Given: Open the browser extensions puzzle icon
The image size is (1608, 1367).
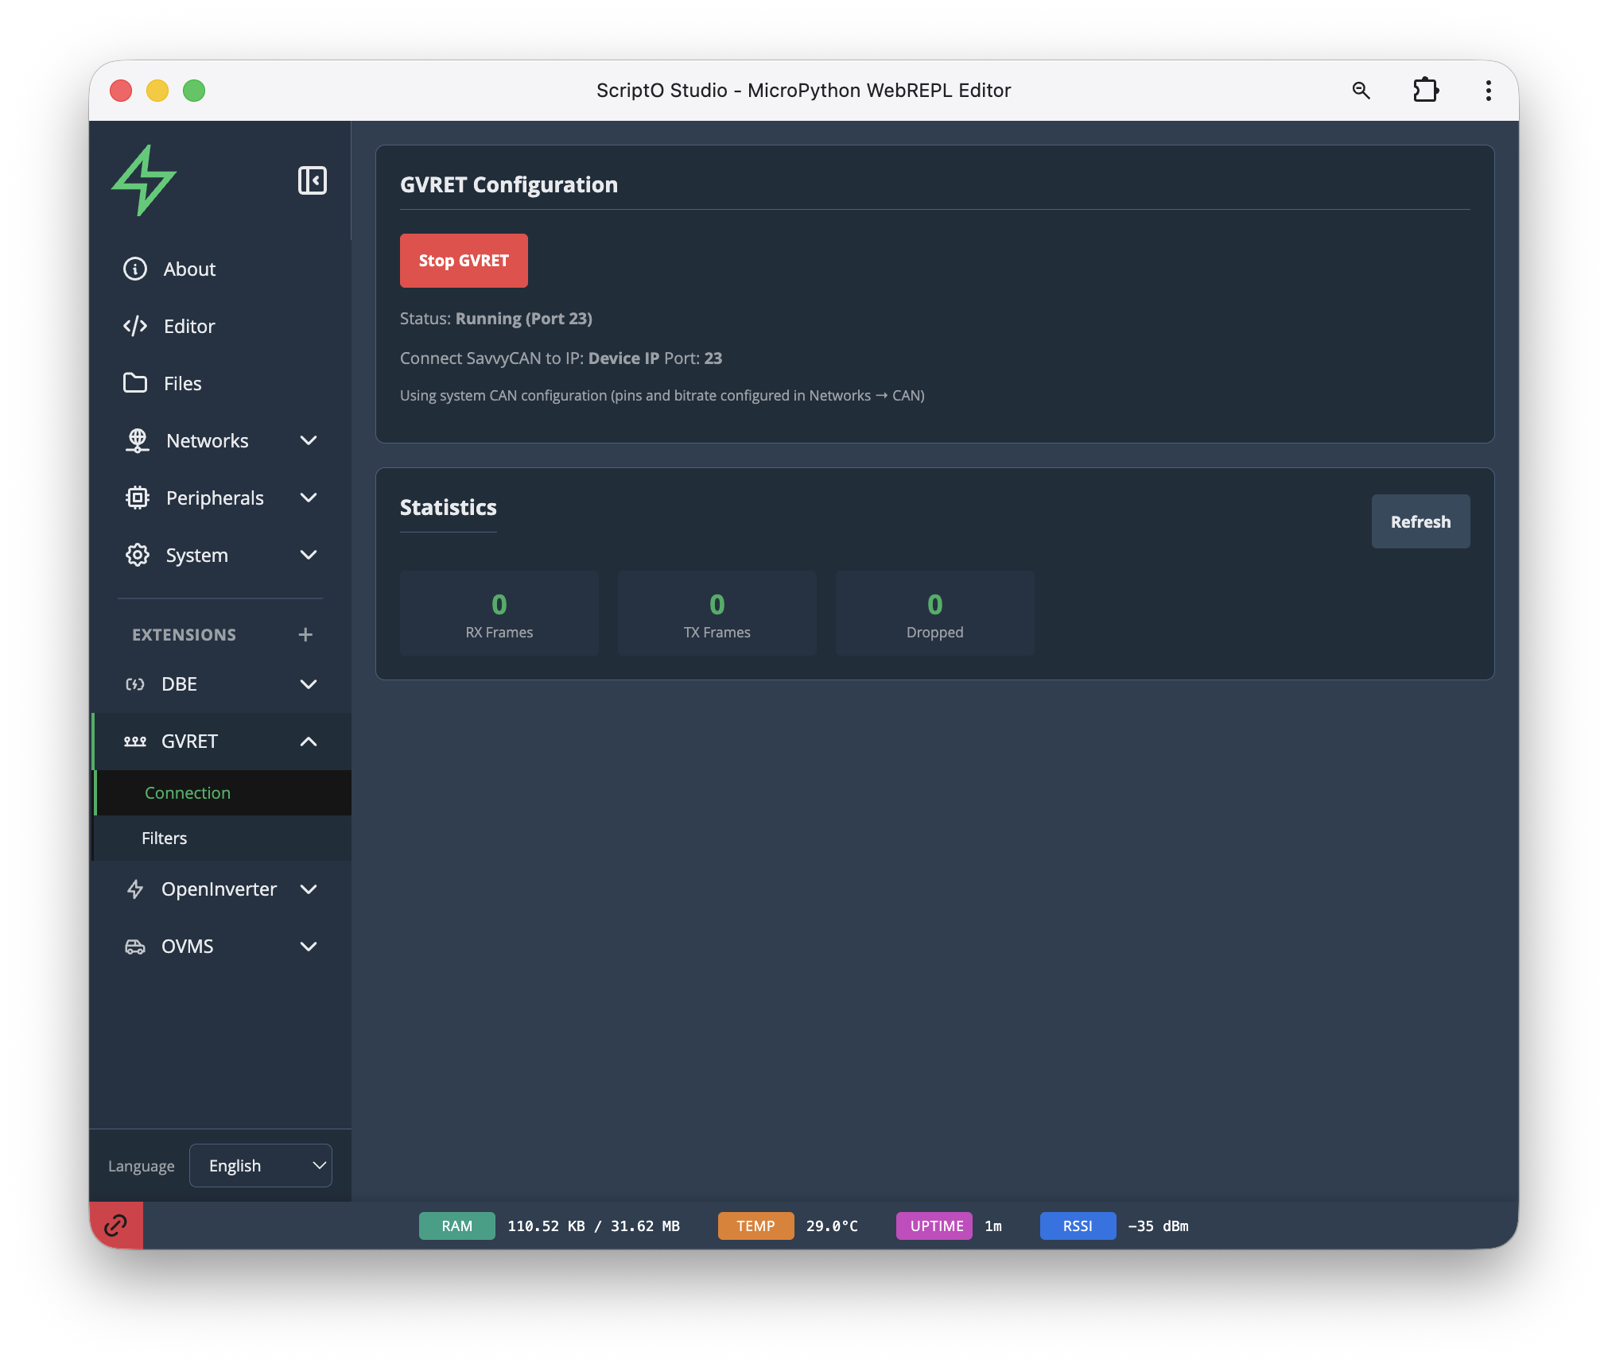Looking at the screenshot, I should pos(1425,91).
